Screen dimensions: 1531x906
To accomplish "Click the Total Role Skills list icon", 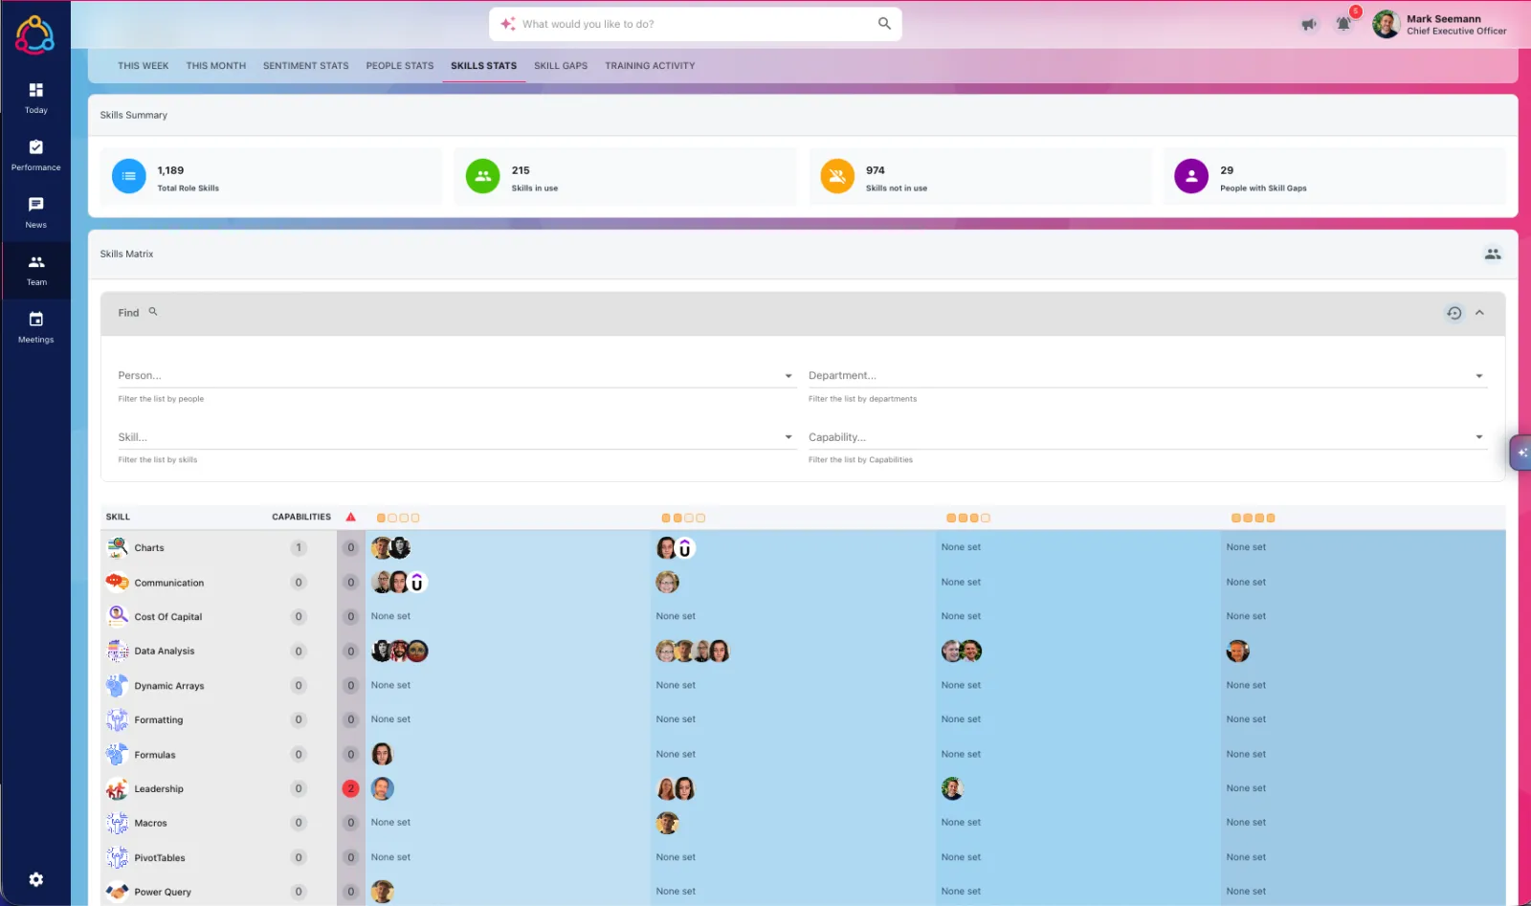I will pos(129,176).
